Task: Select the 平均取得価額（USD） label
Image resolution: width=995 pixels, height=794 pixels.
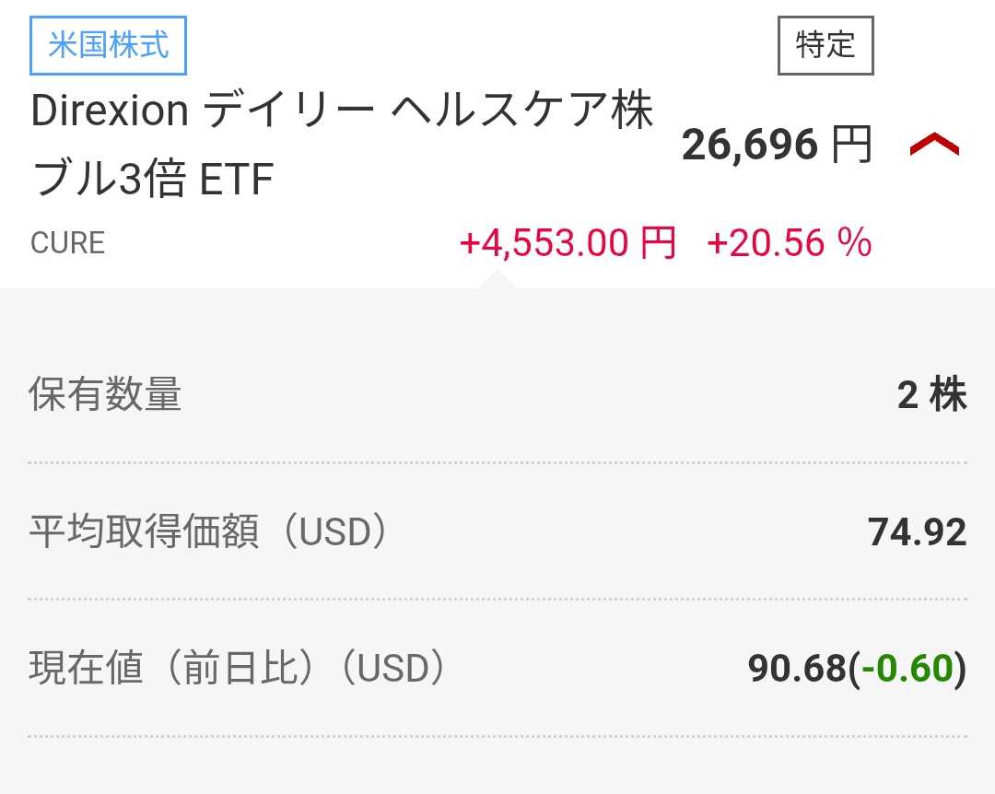Action: click(x=208, y=532)
